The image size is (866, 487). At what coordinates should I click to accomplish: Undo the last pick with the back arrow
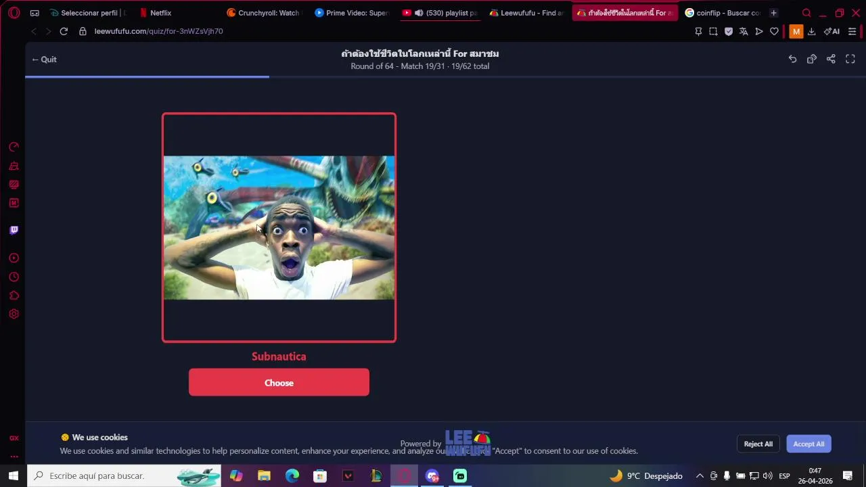point(792,60)
